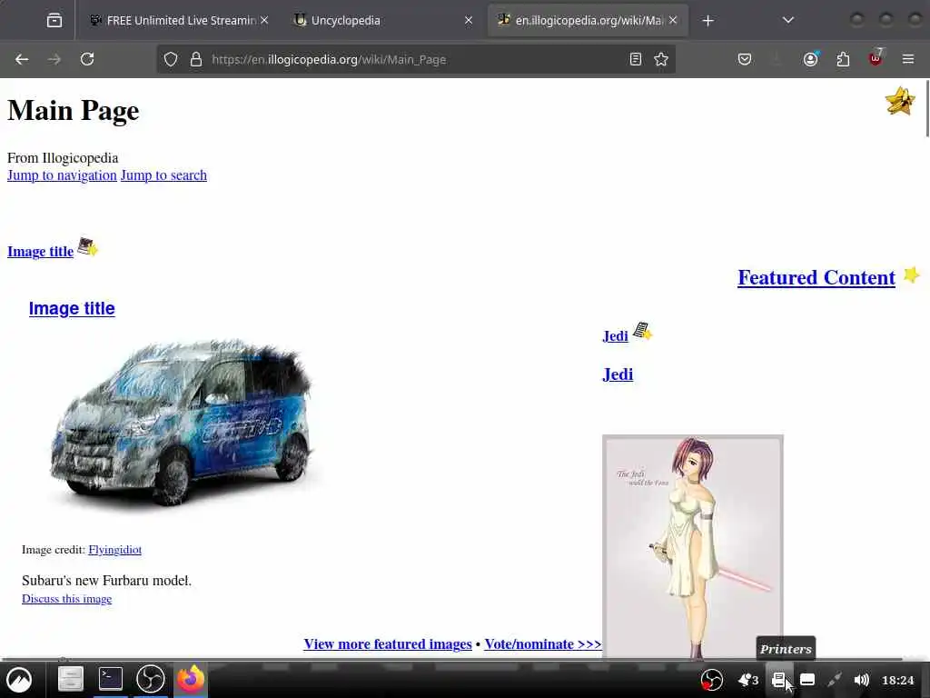Close the Uncyclopedia tab
The image size is (930, 698).
[469, 20]
